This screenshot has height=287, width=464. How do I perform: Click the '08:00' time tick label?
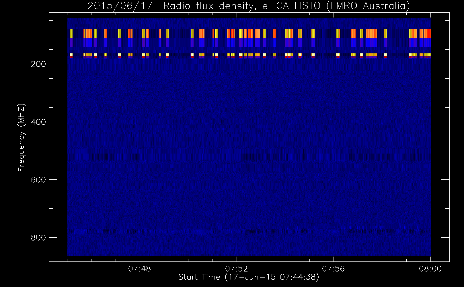430,269
